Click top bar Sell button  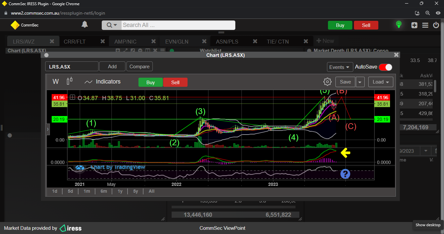click(366, 25)
